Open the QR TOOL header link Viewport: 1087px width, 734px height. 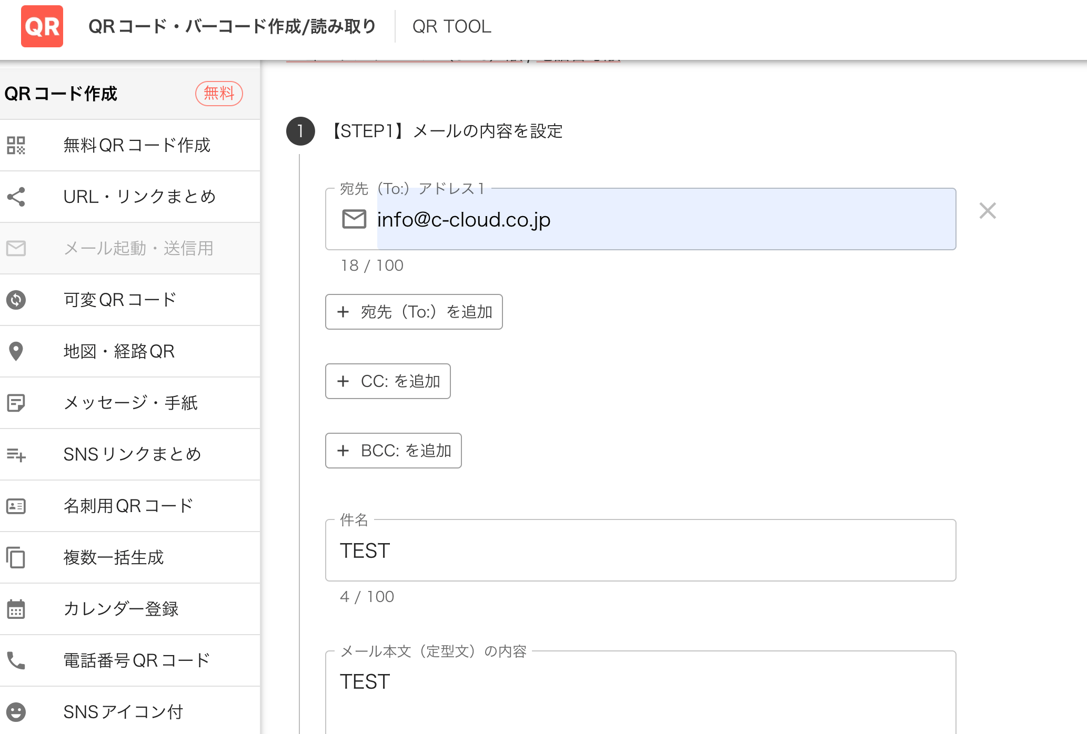452,26
